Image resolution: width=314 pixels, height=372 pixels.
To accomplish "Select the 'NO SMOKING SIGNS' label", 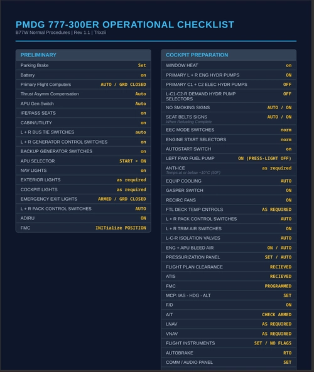I will point(188,107).
